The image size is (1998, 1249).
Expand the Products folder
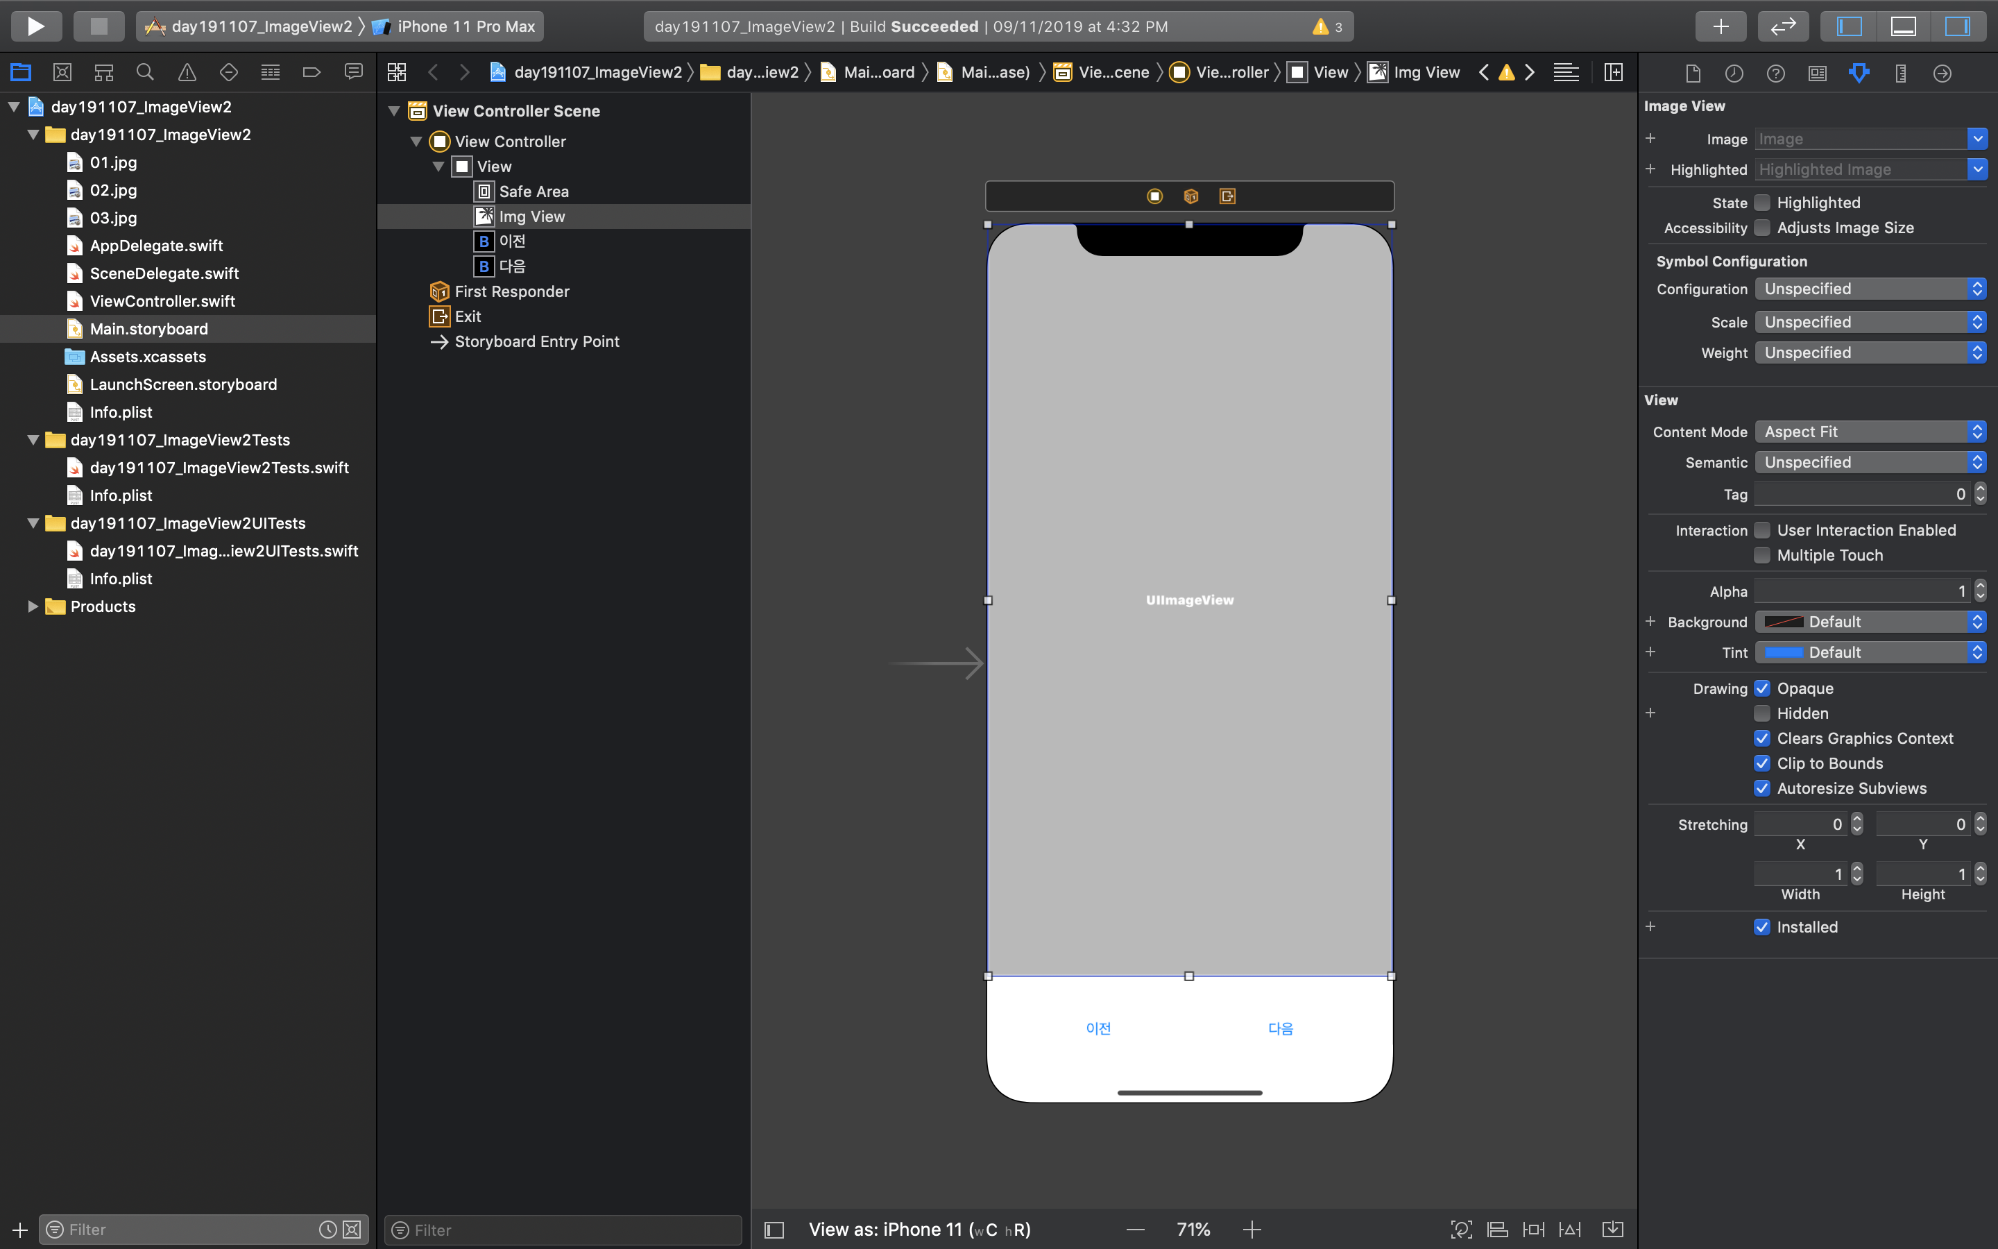pyautogui.click(x=33, y=606)
